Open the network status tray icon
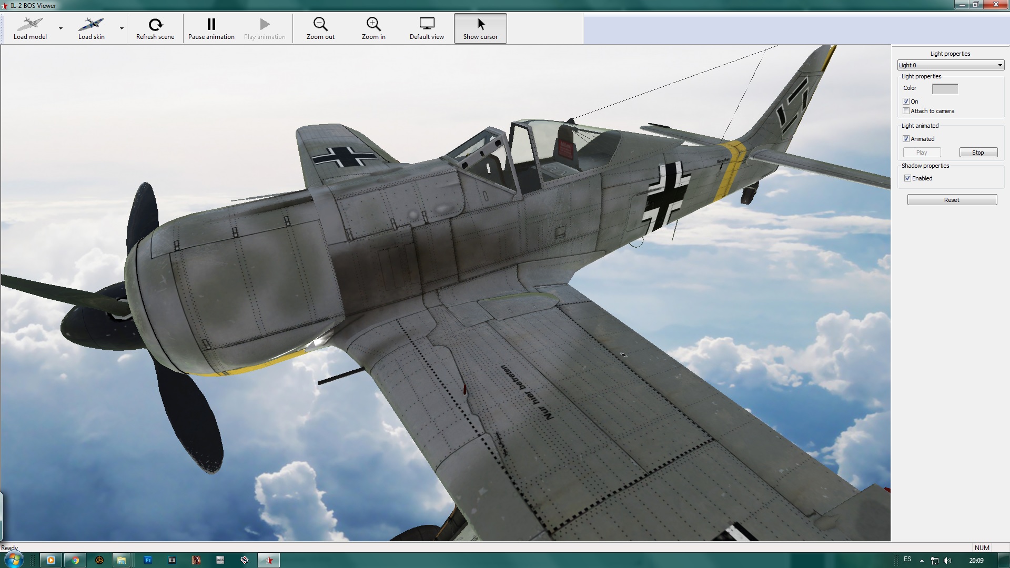 (x=935, y=561)
